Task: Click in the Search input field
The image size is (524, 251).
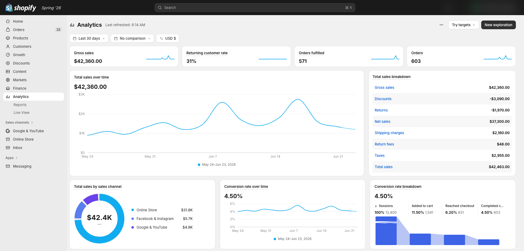Action: click(x=255, y=8)
